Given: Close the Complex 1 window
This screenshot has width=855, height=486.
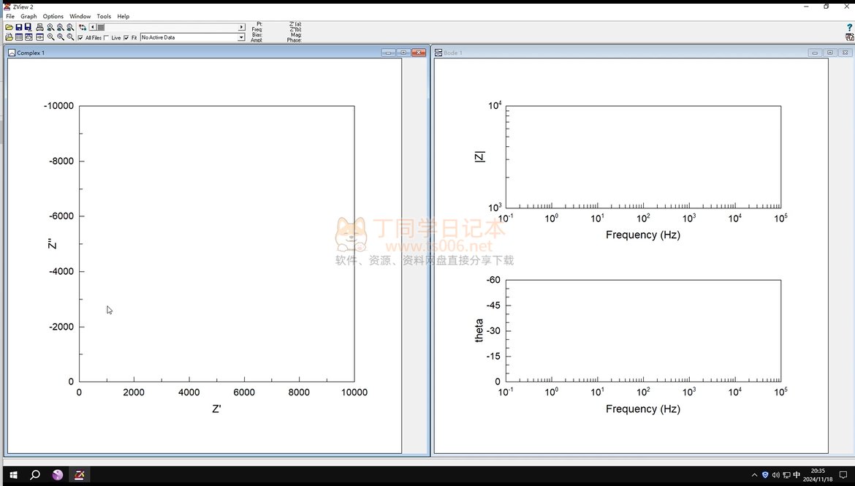Looking at the screenshot, I should (x=419, y=53).
